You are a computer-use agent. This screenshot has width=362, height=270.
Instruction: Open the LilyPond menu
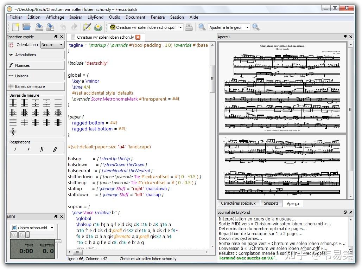click(95, 17)
